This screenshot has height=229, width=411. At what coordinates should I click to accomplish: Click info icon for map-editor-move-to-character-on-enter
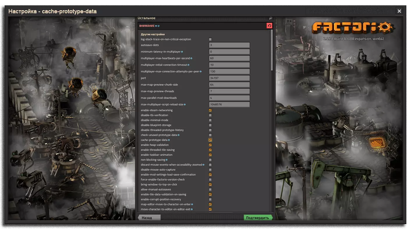click(x=192, y=205)
